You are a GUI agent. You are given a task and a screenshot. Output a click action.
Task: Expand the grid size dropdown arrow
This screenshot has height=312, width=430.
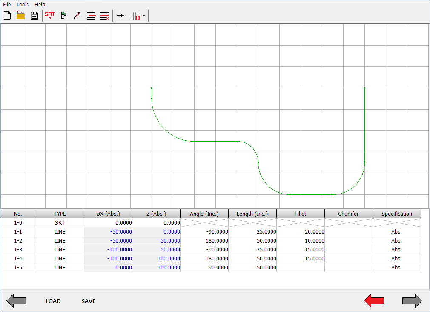144,16
